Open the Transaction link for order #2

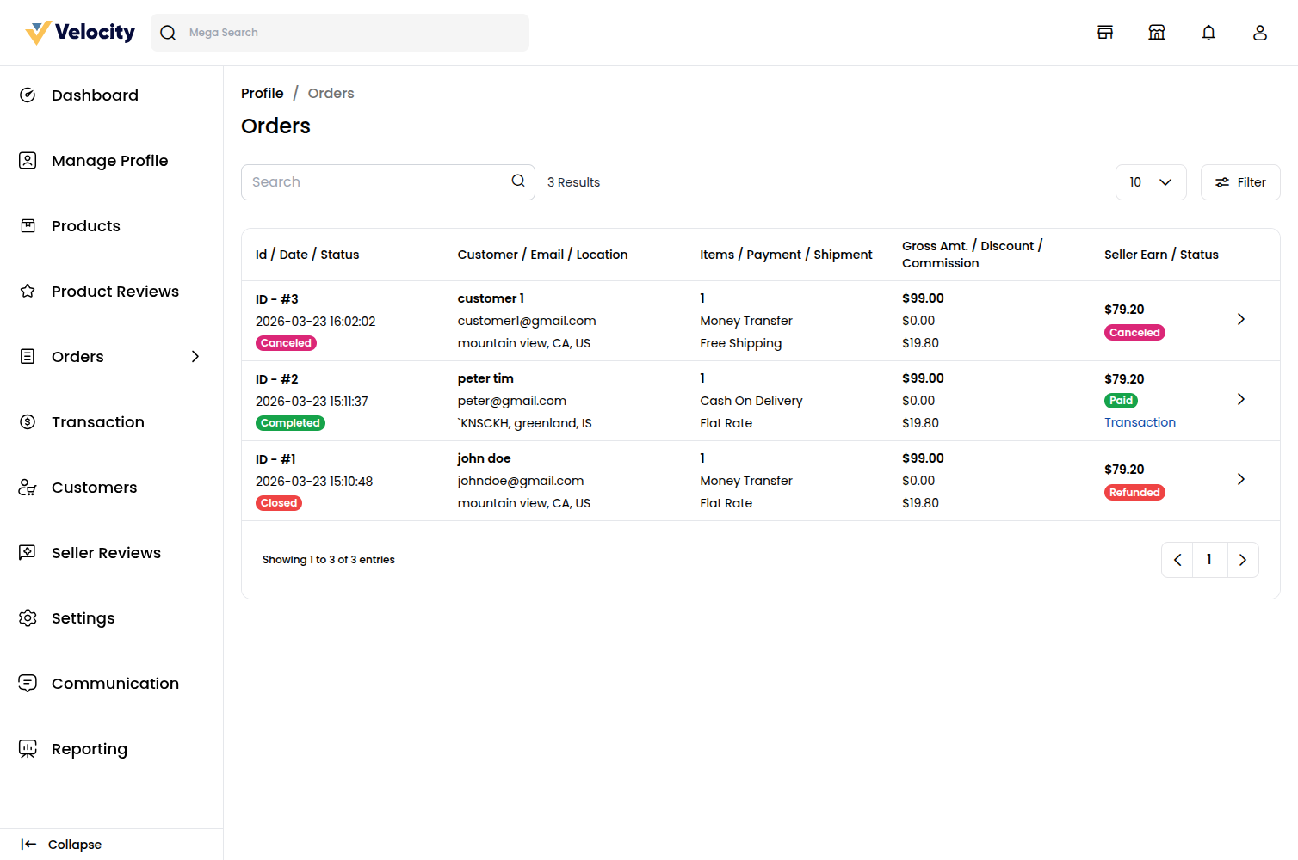click(1140, 421)
